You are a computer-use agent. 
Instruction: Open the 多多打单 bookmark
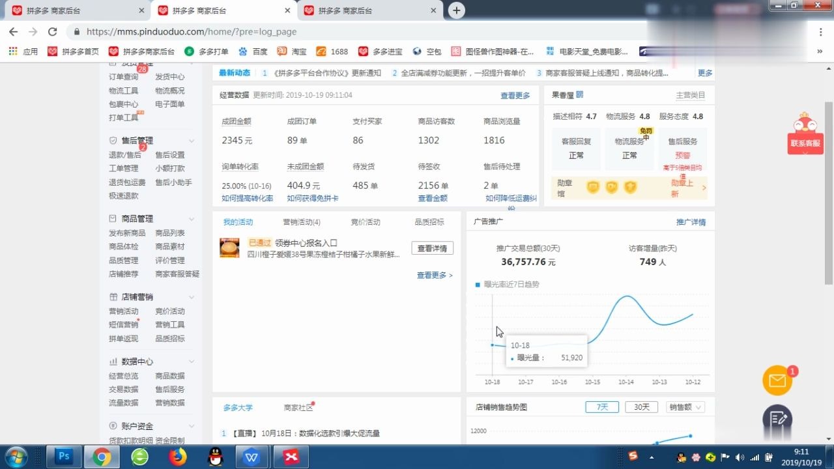(207, 51)
